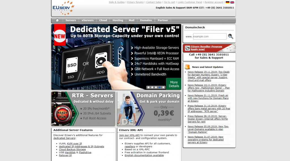Open English documentation available link
The height and width of the screenshot is (161, 290).
[x=144, y=155]
